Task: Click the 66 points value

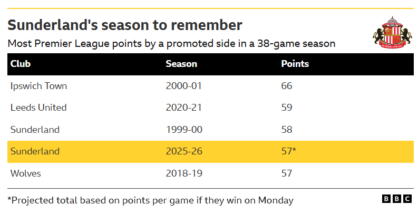Action: coord(287,85)
